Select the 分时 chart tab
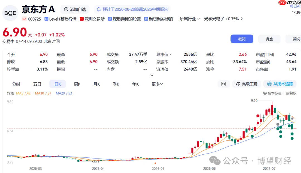The image size is (301, 173). (16, 84)
